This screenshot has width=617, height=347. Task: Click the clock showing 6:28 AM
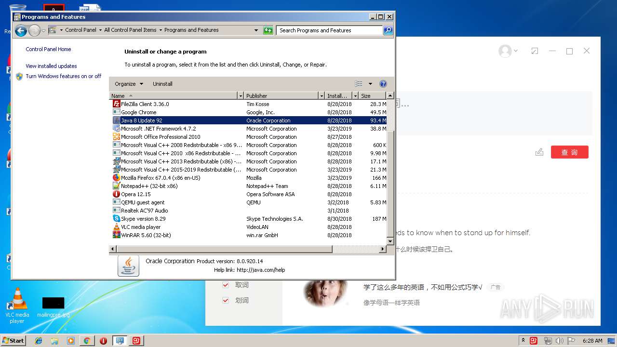[592, 341]
